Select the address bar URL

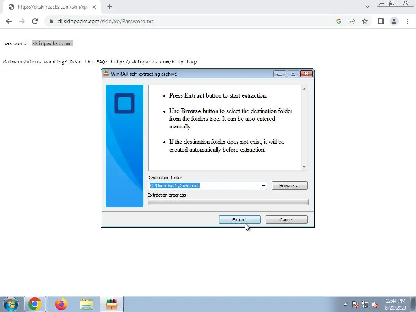[x=105, y=21]
